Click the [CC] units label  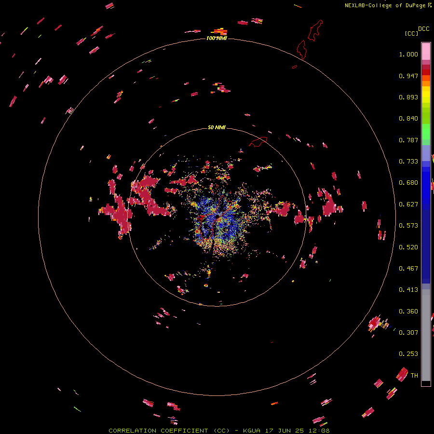412,33
